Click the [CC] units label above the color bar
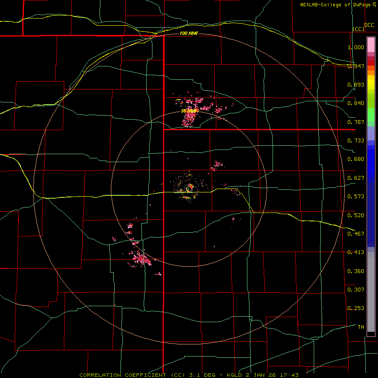378x378 pixels. click(x=359, y=29)
